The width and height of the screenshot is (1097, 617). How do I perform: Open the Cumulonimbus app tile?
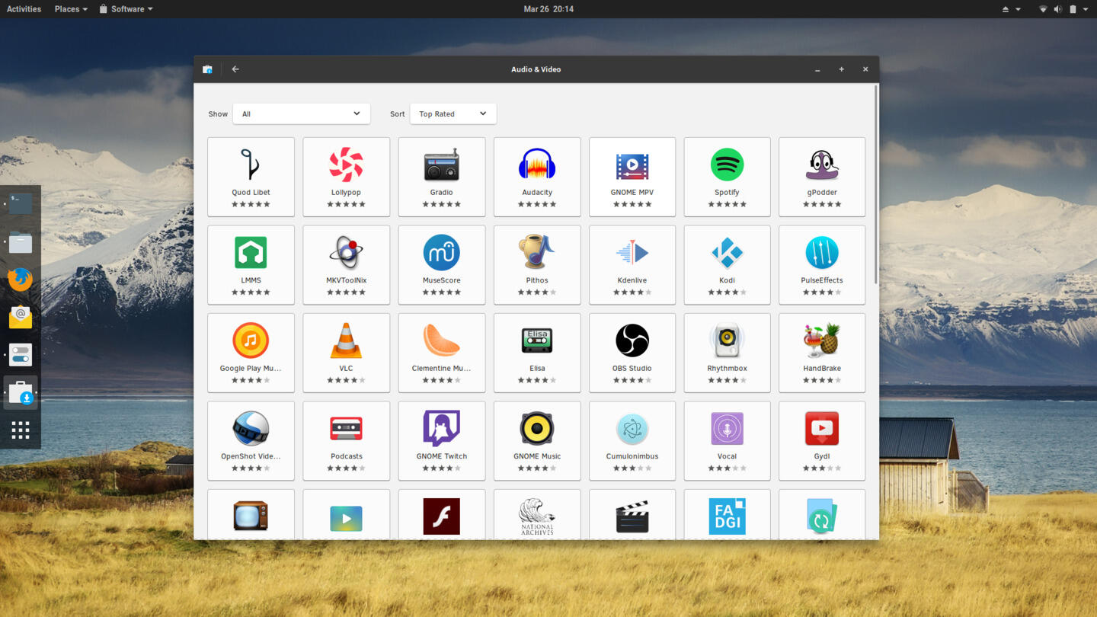click(x=632, y=440)
